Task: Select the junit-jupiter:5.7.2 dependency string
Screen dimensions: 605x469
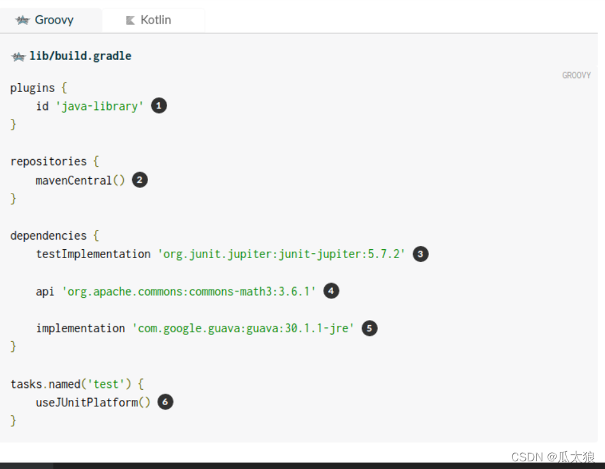Action: (x=281, y=254)
